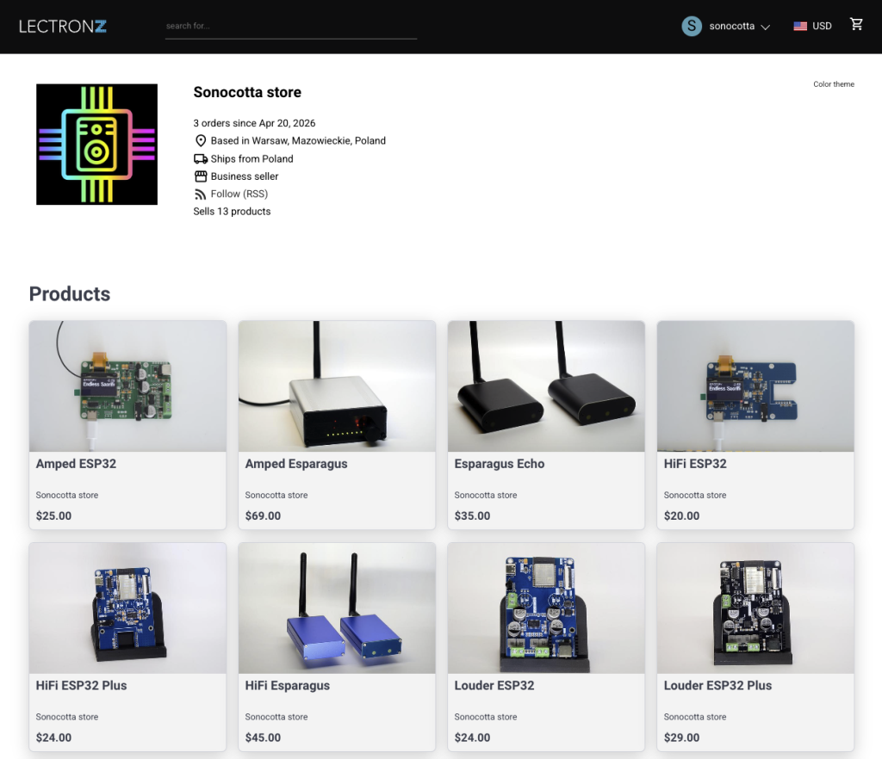The height and width of the screenshot is (759, 882).
Task: Open the HiFi Esparagus product title
Action: [x=287, y=686]
